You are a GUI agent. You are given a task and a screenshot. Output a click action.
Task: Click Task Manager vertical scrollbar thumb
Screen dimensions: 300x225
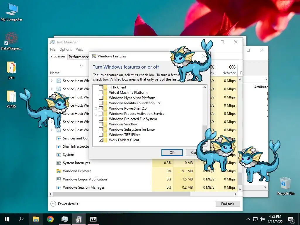[240, 178]
